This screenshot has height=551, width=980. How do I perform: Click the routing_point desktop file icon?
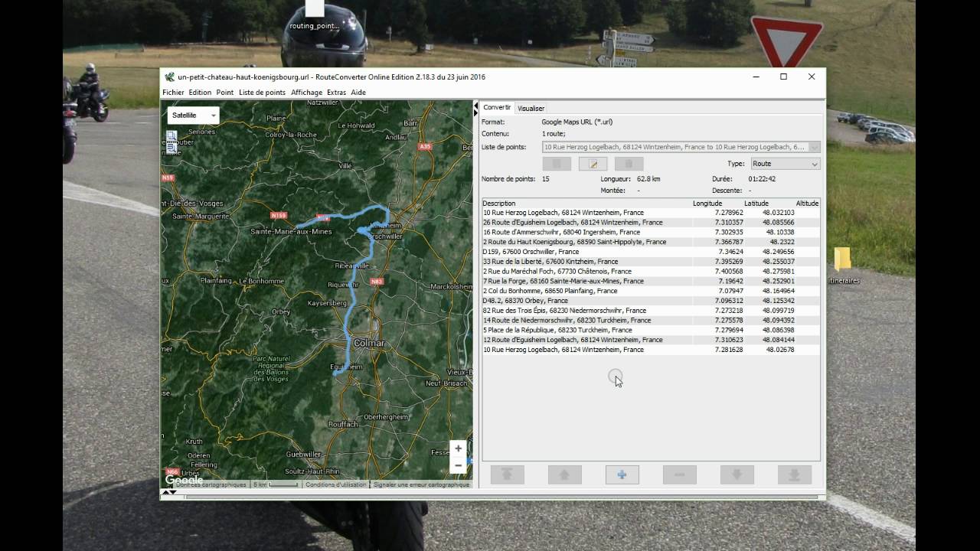[314, 15]
